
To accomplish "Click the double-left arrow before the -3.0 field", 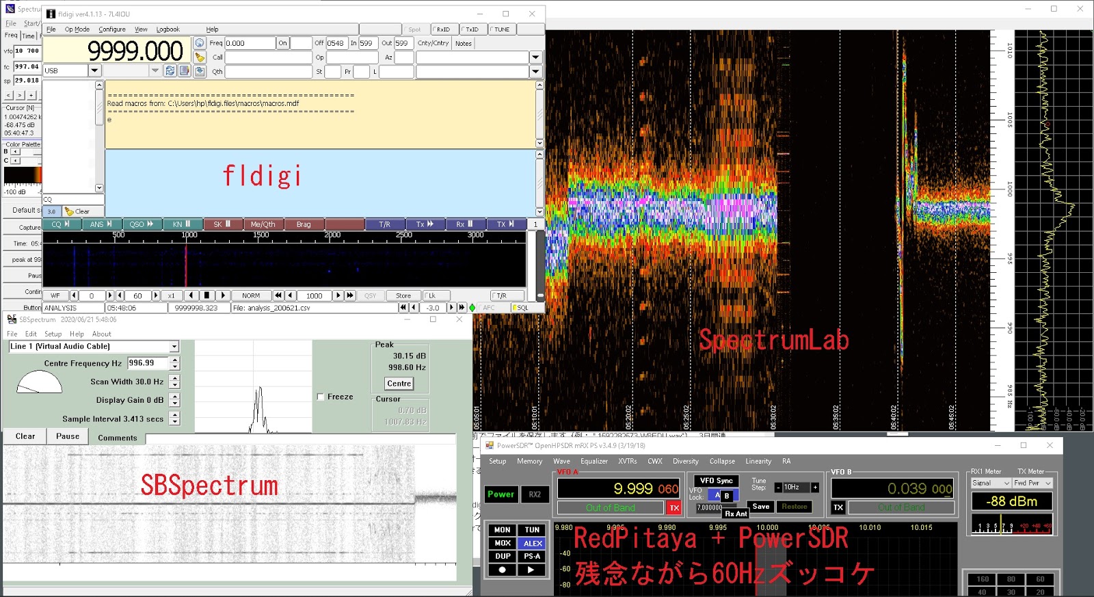I will (403, 308).
